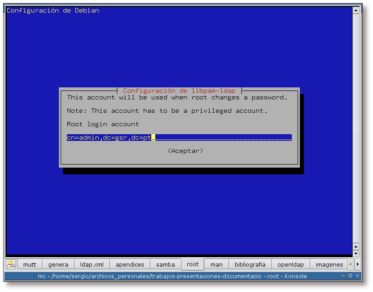Select the active root session tab

point(193,264)
